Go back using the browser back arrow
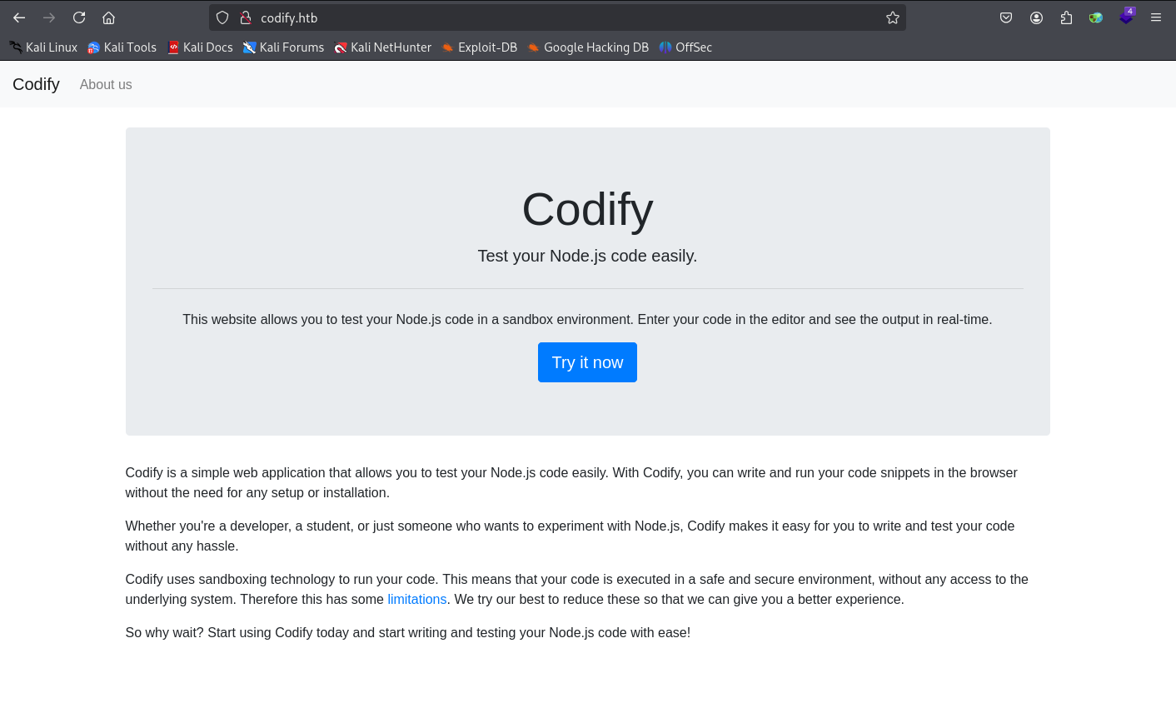 click(19, 17)
